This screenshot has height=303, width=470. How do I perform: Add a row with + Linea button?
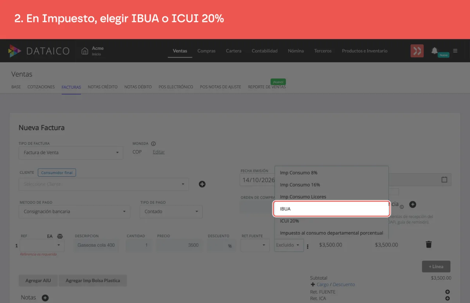tap(436, 266)
